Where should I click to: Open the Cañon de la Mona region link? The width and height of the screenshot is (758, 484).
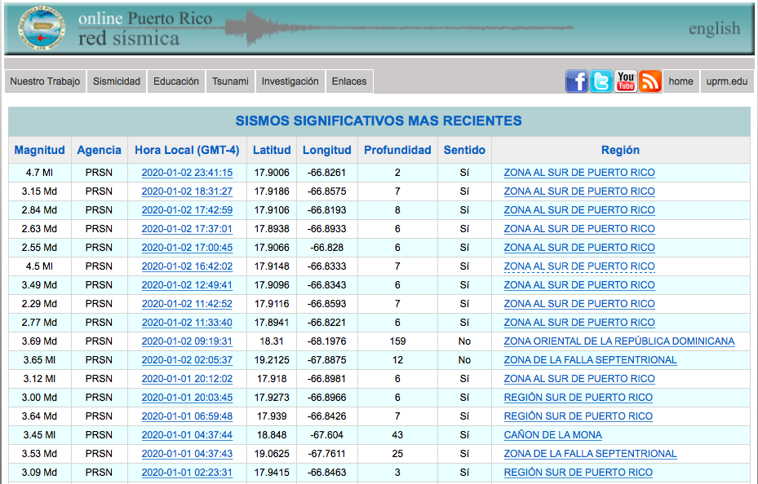[552, 435]
